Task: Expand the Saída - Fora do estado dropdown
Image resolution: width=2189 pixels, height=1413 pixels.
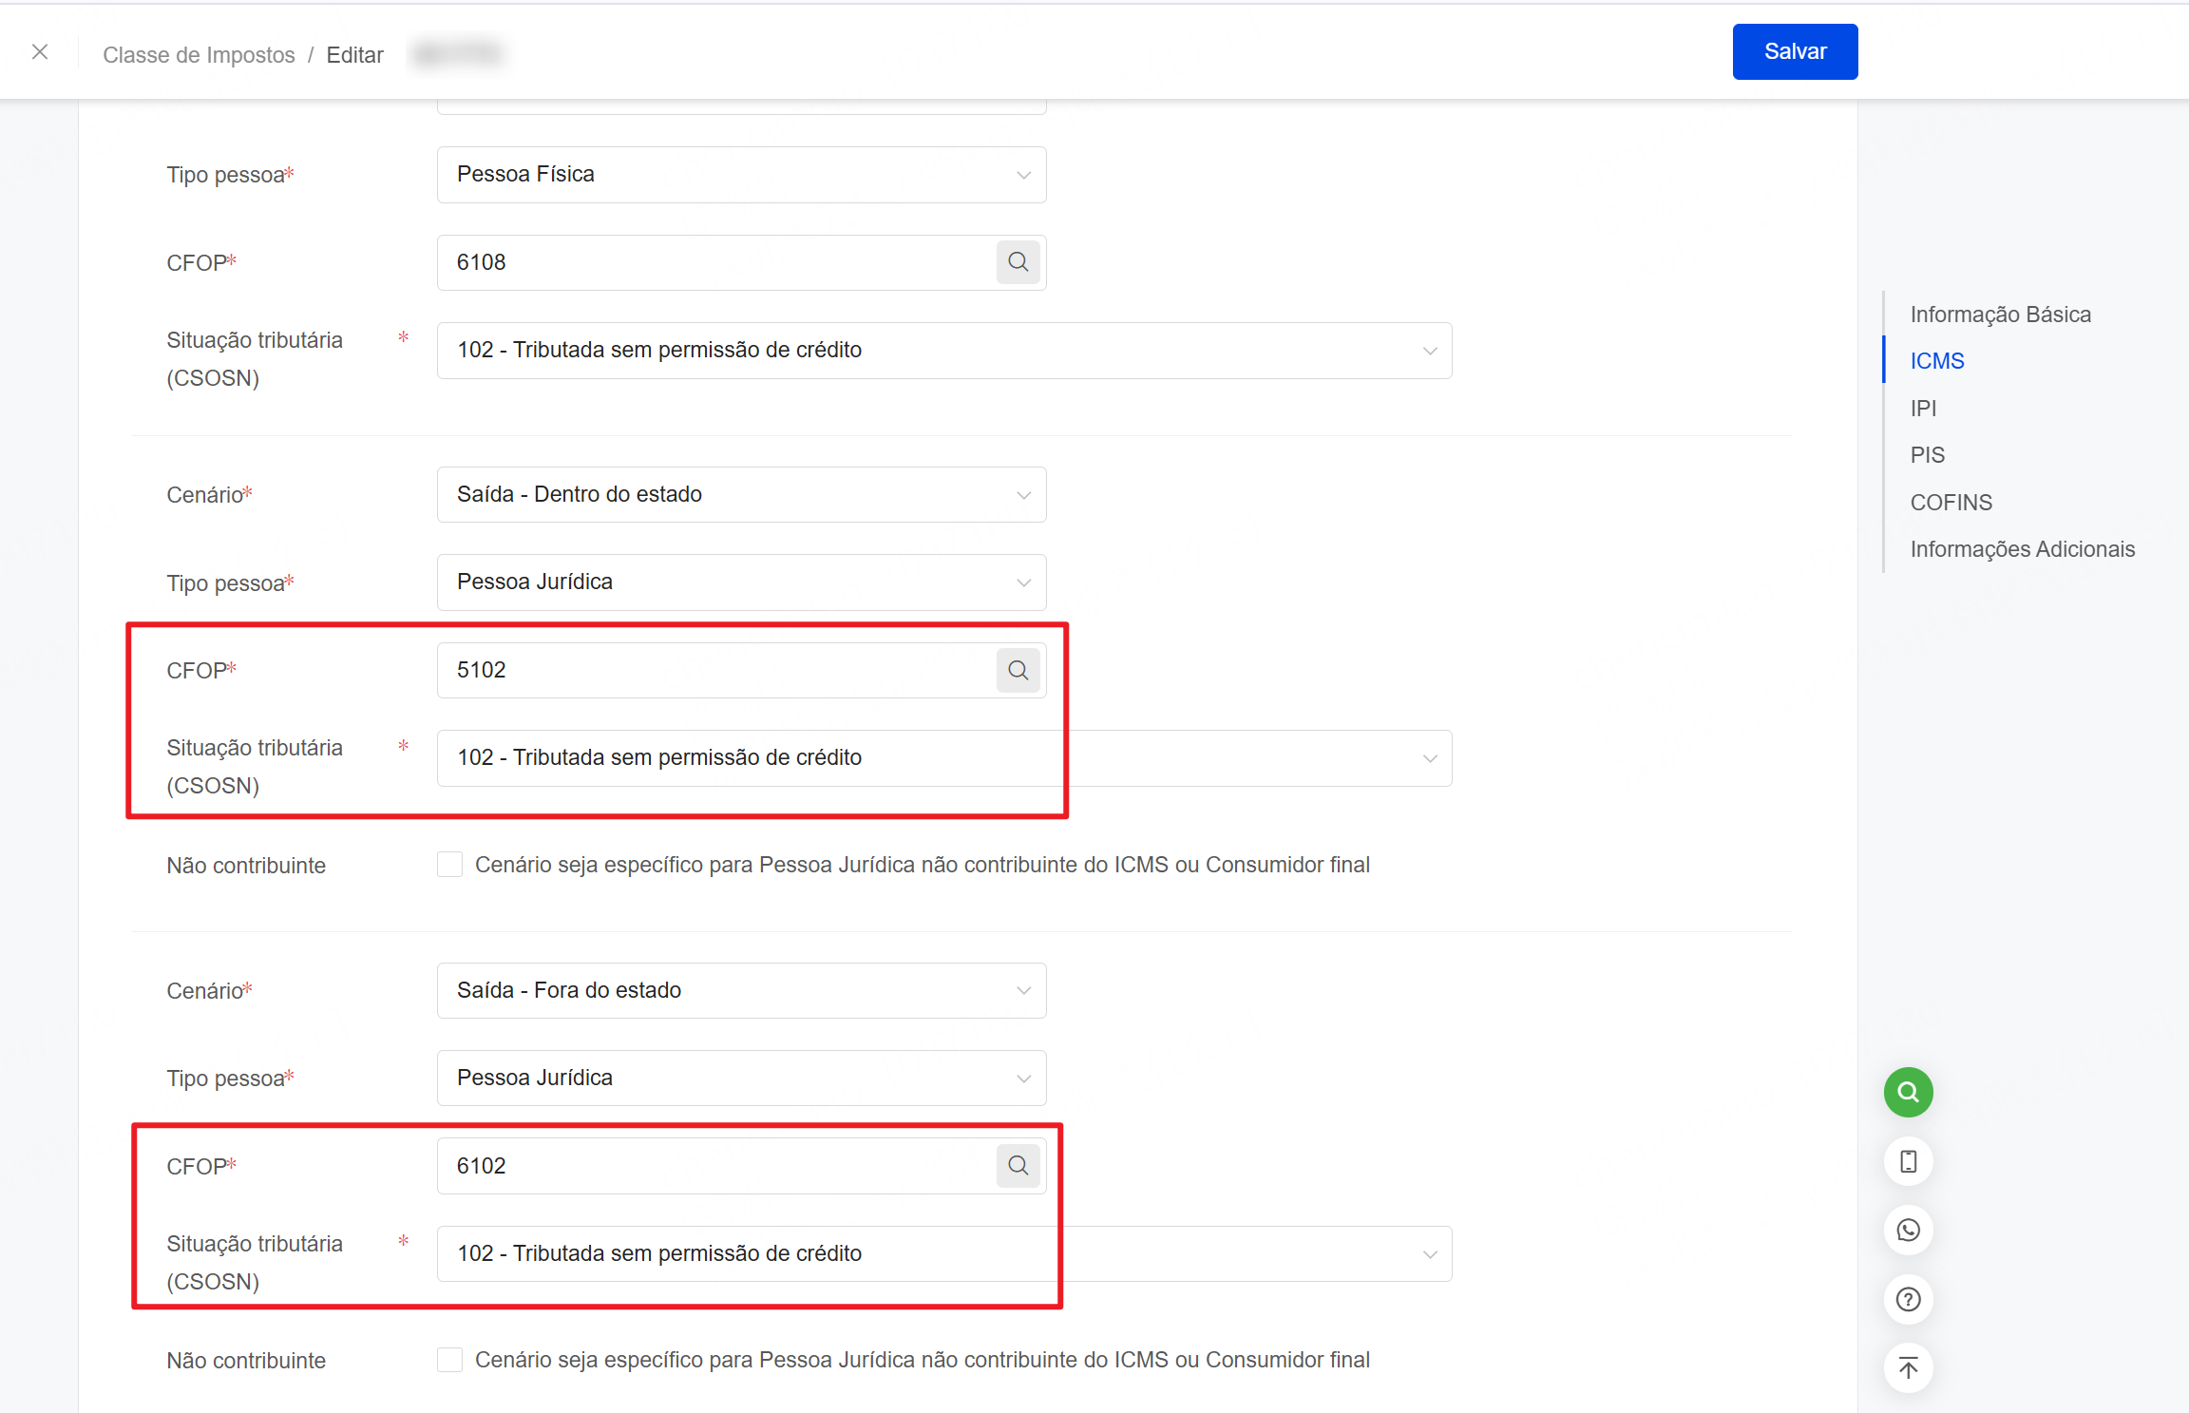Action: 741,990
